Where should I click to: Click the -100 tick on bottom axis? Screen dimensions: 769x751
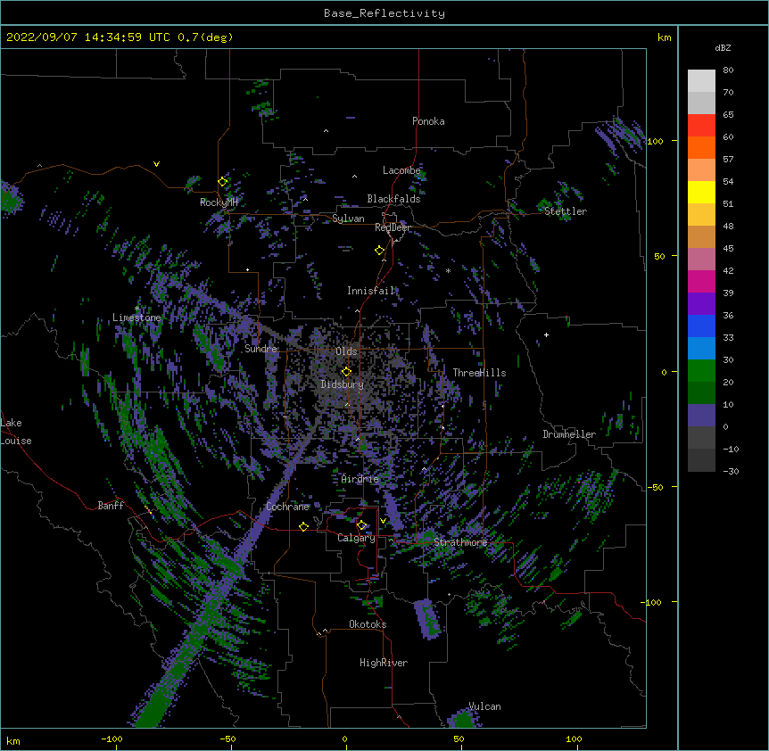coord(112,739)
